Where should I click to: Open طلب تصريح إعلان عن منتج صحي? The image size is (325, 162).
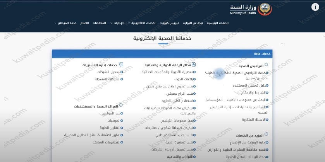coord(170,87)
